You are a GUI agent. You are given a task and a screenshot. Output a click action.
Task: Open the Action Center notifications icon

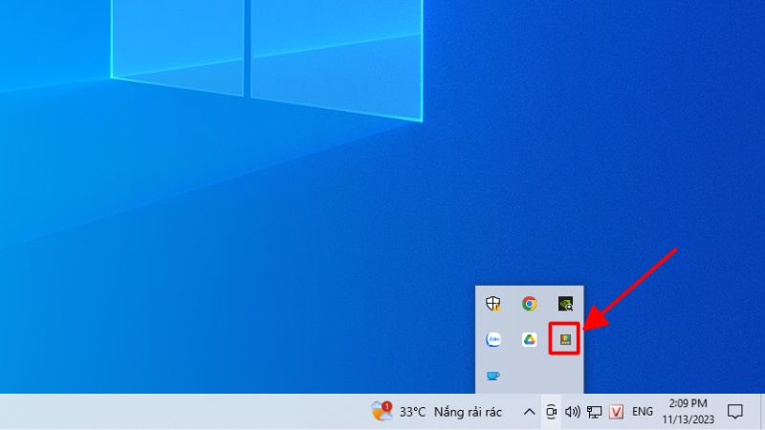tap(735, 412)
